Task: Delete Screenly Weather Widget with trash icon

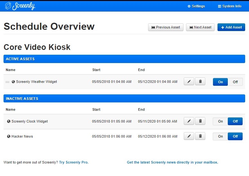Action: (200, 81)
